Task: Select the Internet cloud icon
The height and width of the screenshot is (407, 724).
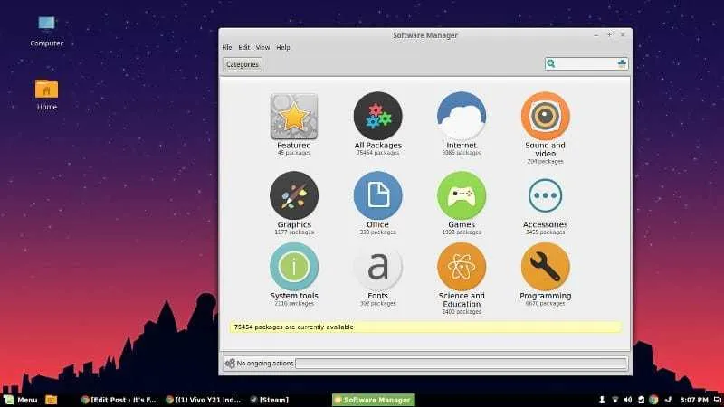Action: [462, 117]
